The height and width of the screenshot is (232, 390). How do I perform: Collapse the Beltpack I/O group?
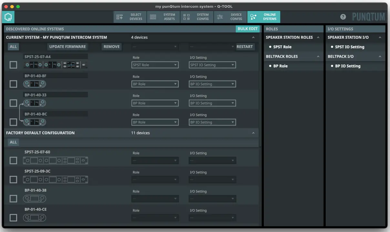tap(380, 56)
